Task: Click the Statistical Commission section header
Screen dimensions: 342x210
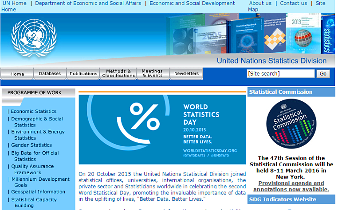Action: 291,92
